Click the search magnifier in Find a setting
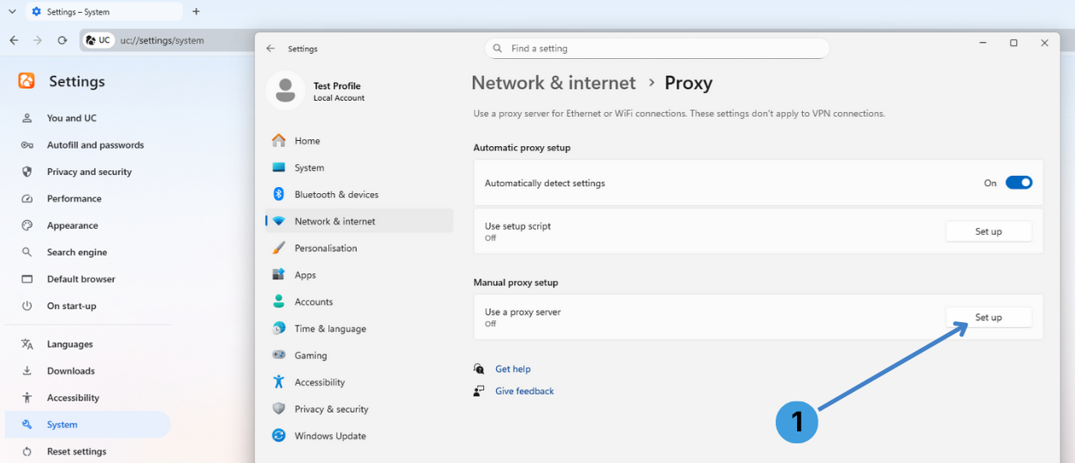This screenshot has width=1075, height=463. tap(498, 49)
